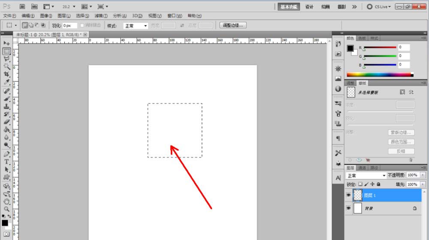Add a pixel mask in Masks panel

(402, 92)
